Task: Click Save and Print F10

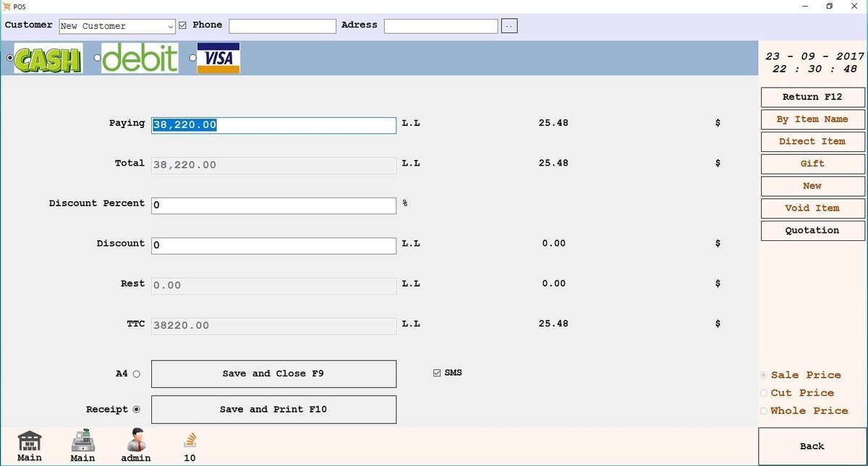Action: 273,410
